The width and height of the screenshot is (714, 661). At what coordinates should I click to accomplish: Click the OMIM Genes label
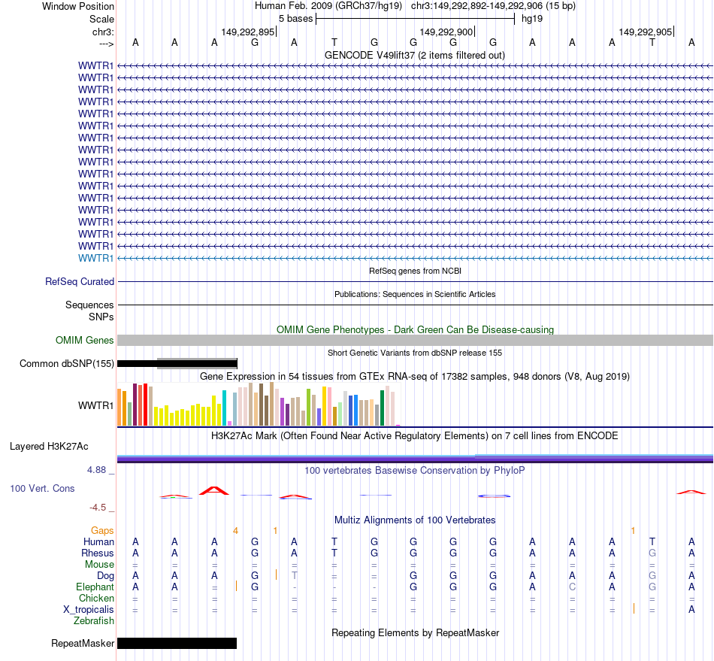point(85,341)
